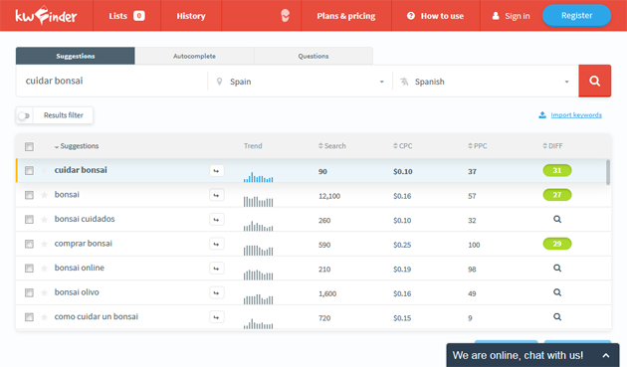The image size is (627, 367).
Task: Sort by the Suggestions column
Action: [77, 146]
